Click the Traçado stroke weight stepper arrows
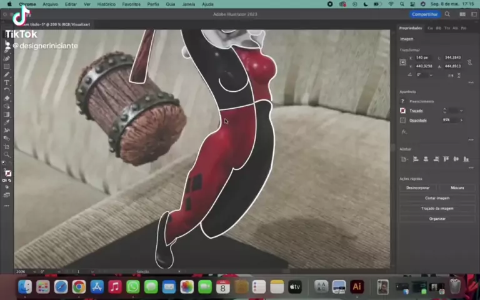Image resolution: width=480 pixels, height=300 pixels. 445,111
